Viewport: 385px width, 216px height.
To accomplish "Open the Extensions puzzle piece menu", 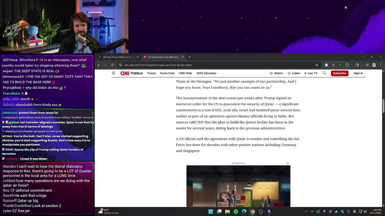I will pos(347,65).
